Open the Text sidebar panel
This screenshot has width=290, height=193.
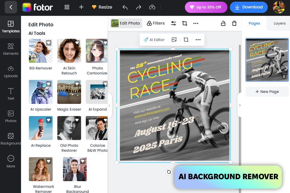tap(11, 94)
